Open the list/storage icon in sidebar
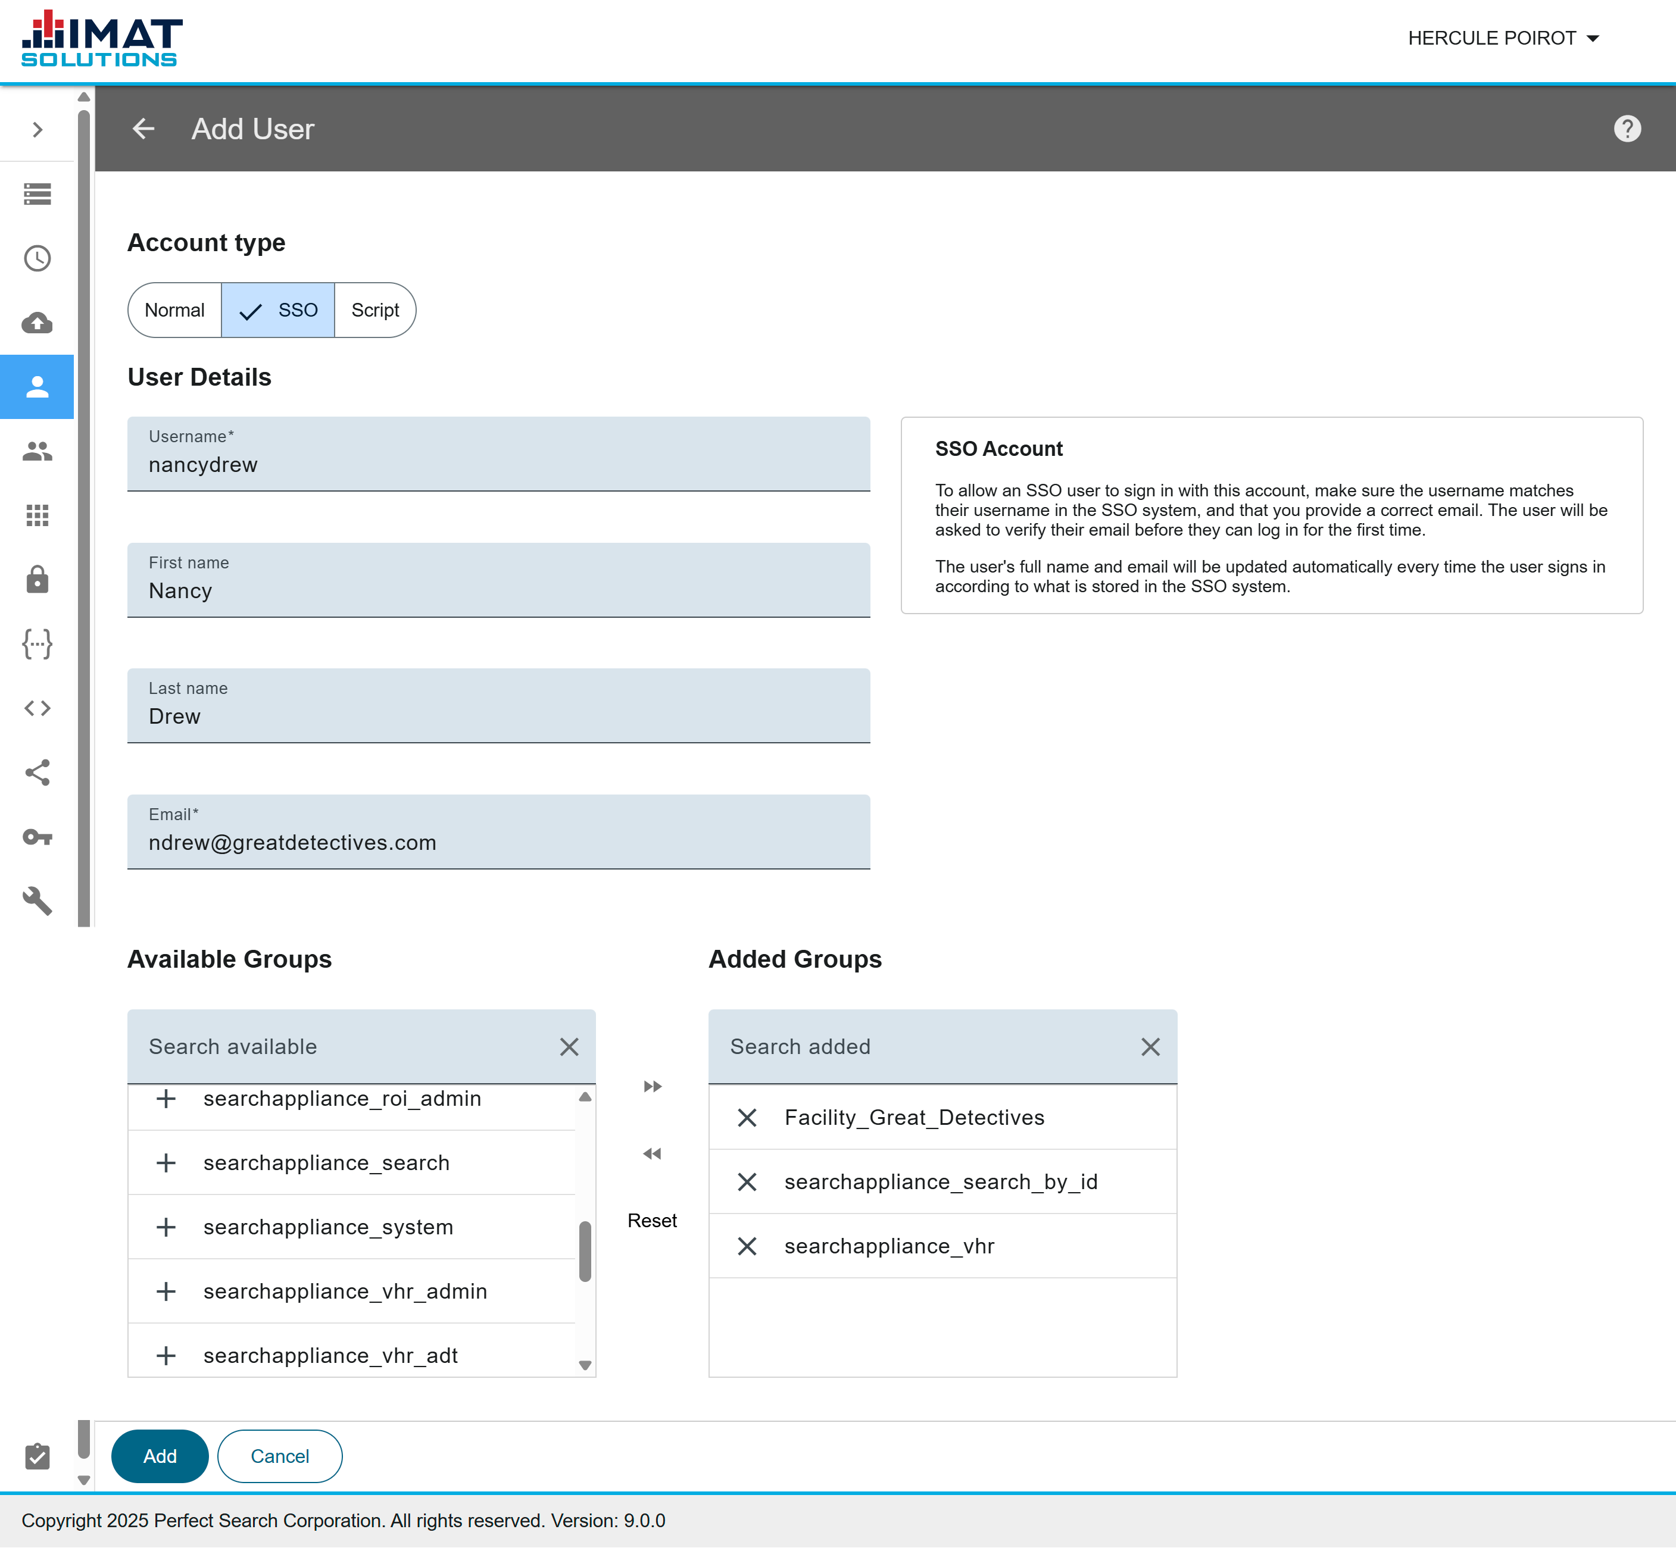This screenshot has width=1676, height=1548. click(37, 193)
